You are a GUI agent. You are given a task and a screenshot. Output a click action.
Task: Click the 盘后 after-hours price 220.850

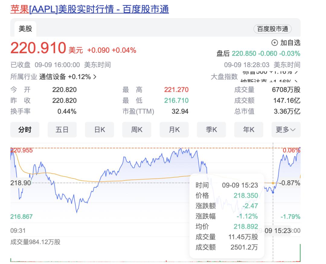244,54
